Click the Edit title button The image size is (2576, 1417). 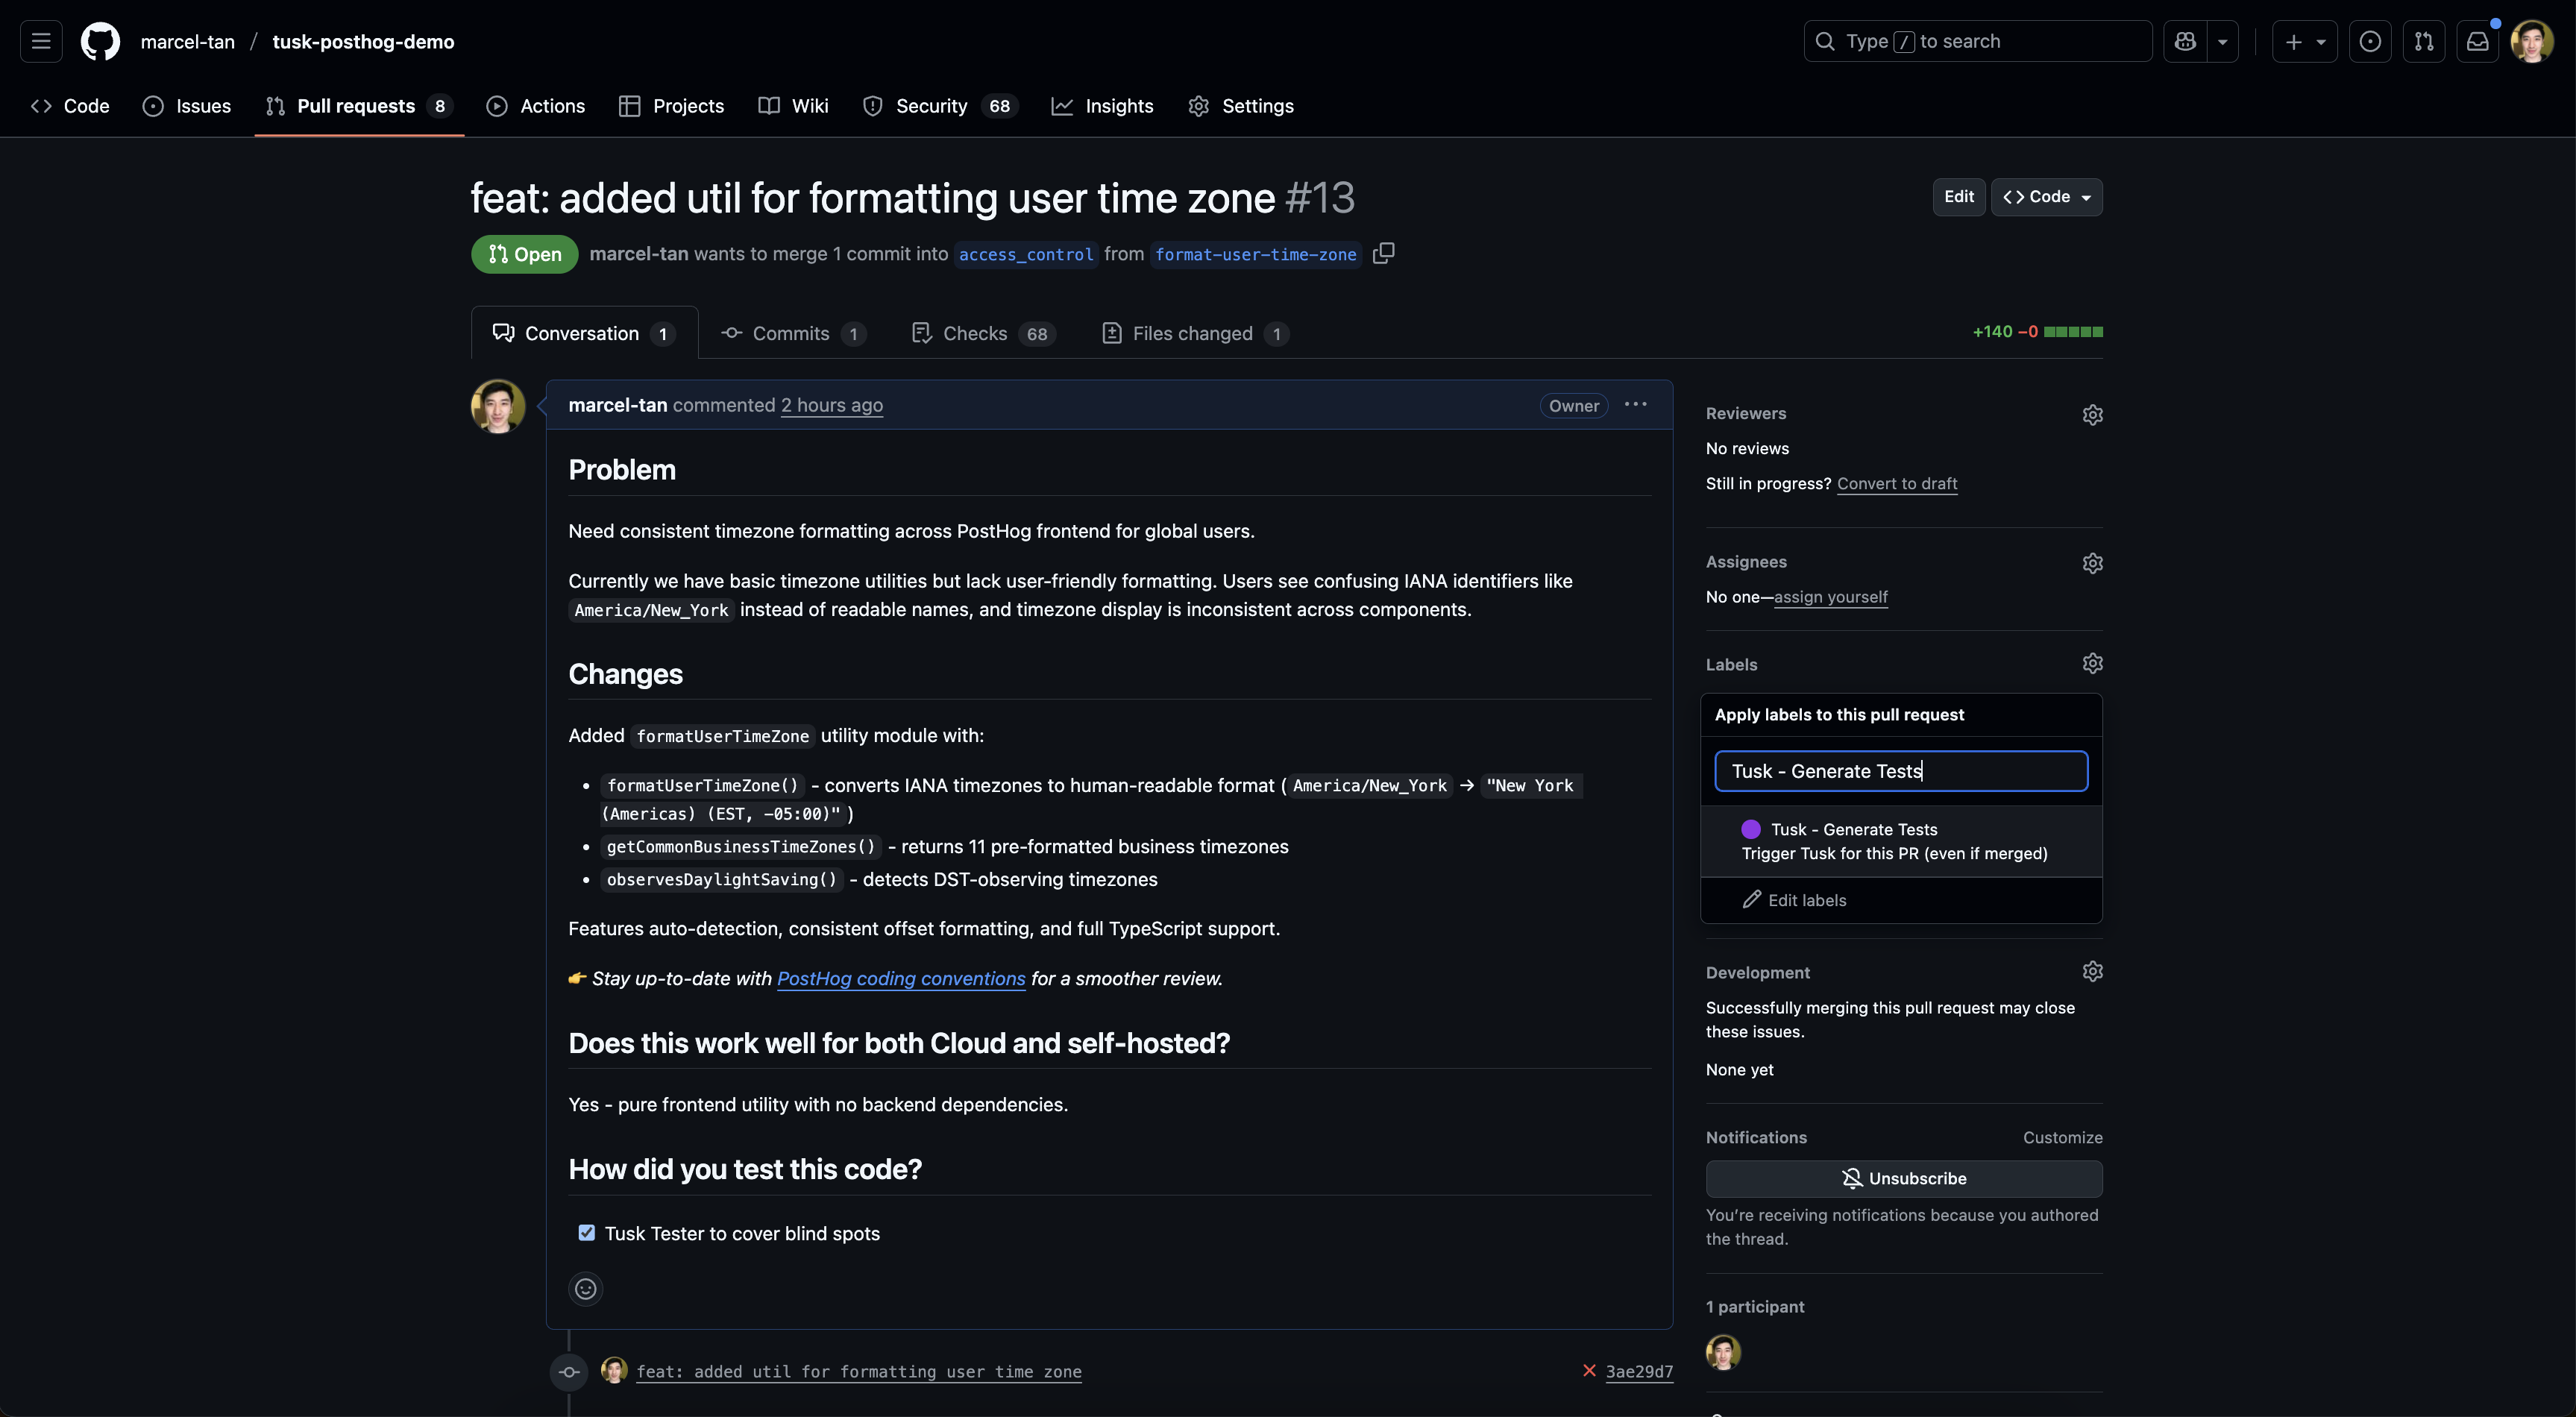[1958, 197]
